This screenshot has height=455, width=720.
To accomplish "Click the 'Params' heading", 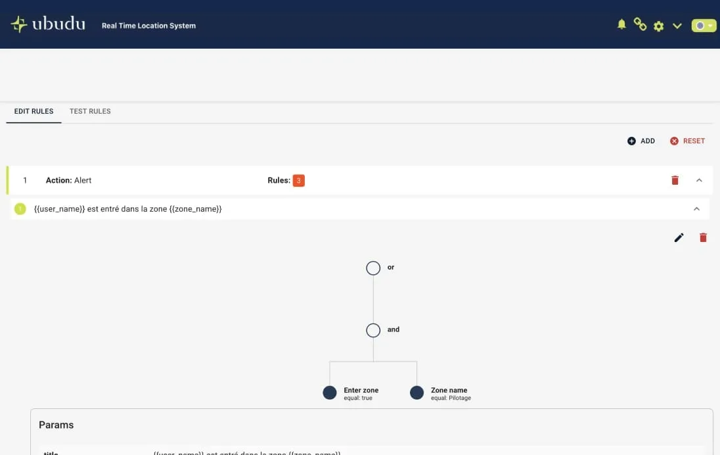I will point(56,425).
